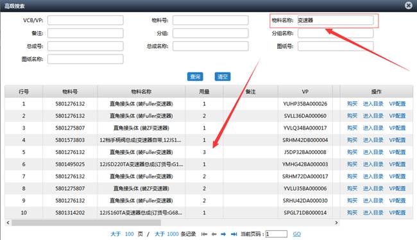Focus the 总成号 input field
The width and height of the screenshot is (417, 240).
tap(85, 46)
